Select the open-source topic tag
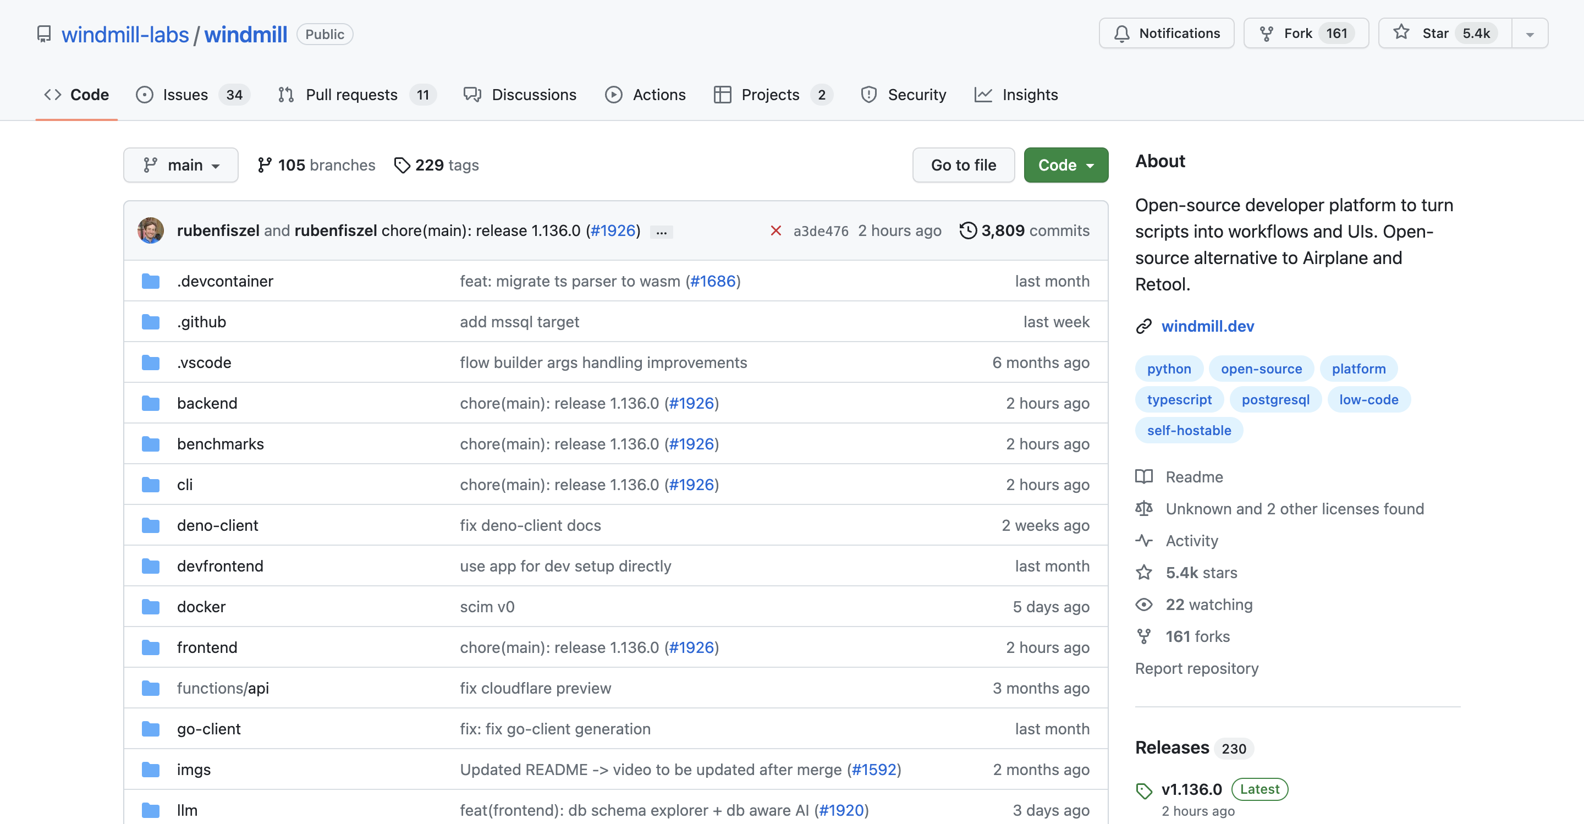Viewport: 1584px width, 824px height. 1261,369
